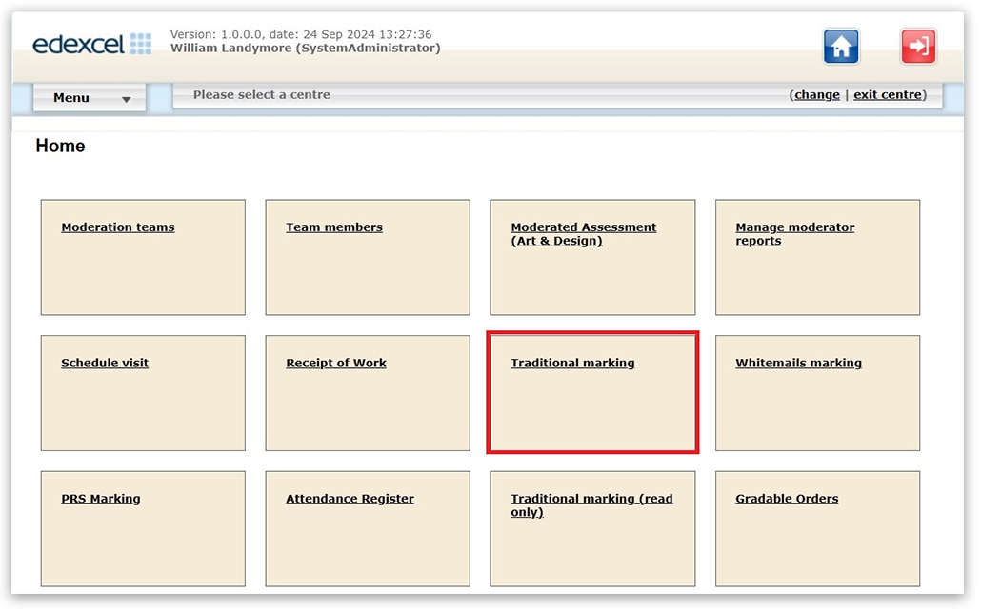Click the blue Home icon
The height and width of the screenshot is (611, 981).
click(x=841, y=47)
